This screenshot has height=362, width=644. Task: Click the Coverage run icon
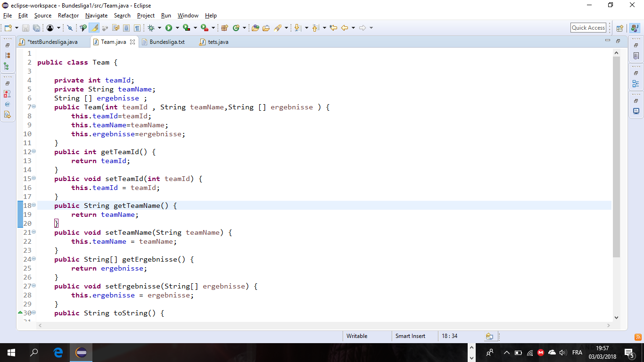[x=187, y=28]
